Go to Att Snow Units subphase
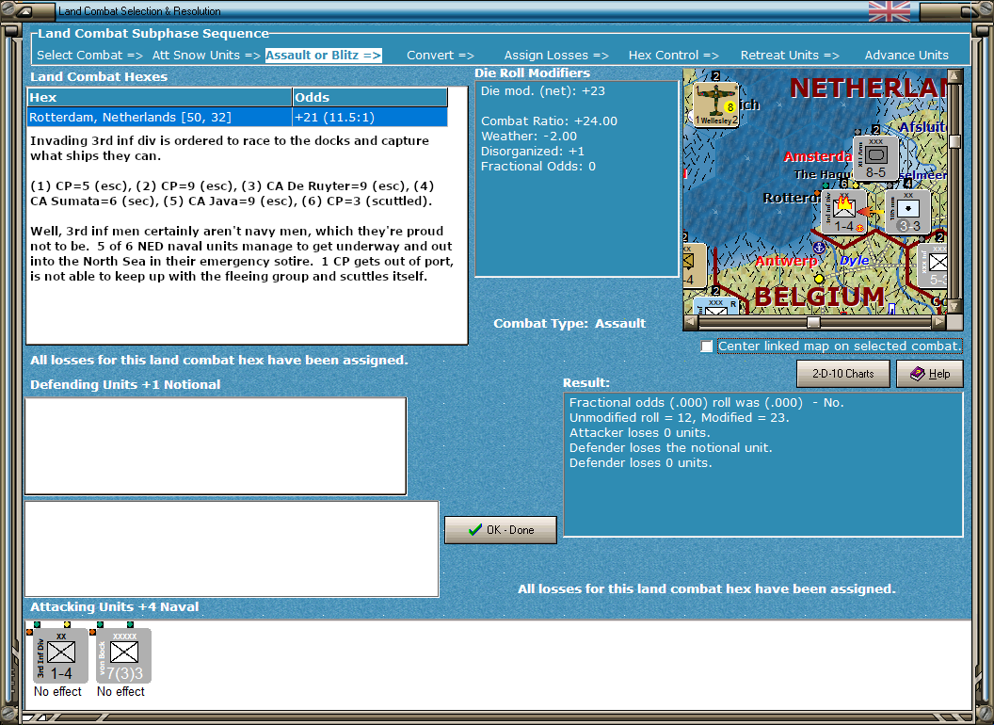Image resolution: width=994 pixels, height=725 pixels. 206,56
